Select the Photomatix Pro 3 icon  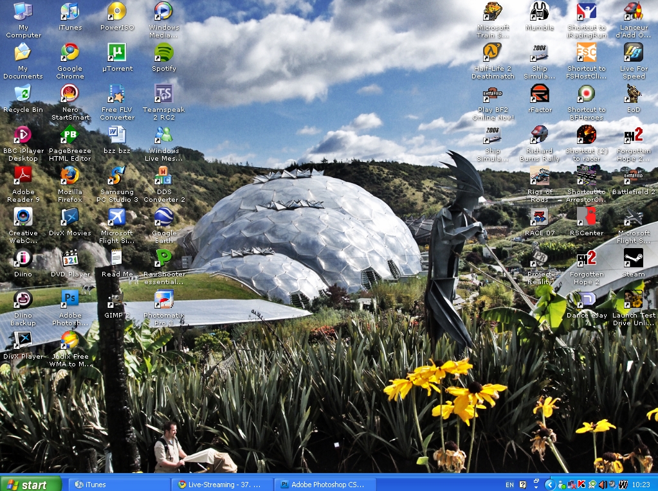[x=163, y=299]
